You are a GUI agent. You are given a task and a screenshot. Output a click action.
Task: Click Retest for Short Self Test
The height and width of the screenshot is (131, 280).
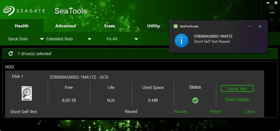click(215, 111)
